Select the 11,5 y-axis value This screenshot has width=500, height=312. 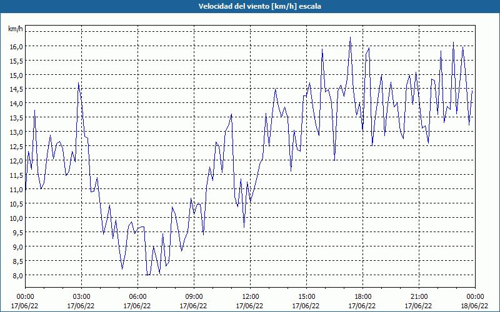(x=16, y=175)
